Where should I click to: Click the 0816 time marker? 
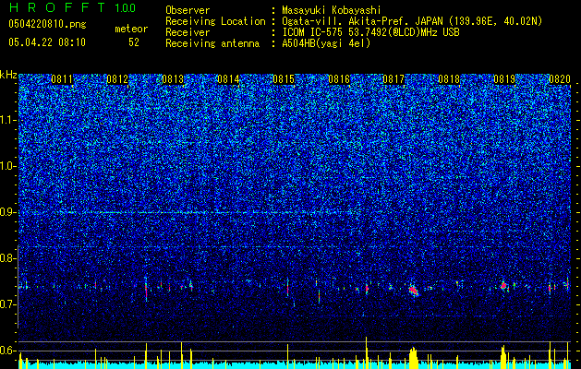pyautogui.click(x=339, y=79)
